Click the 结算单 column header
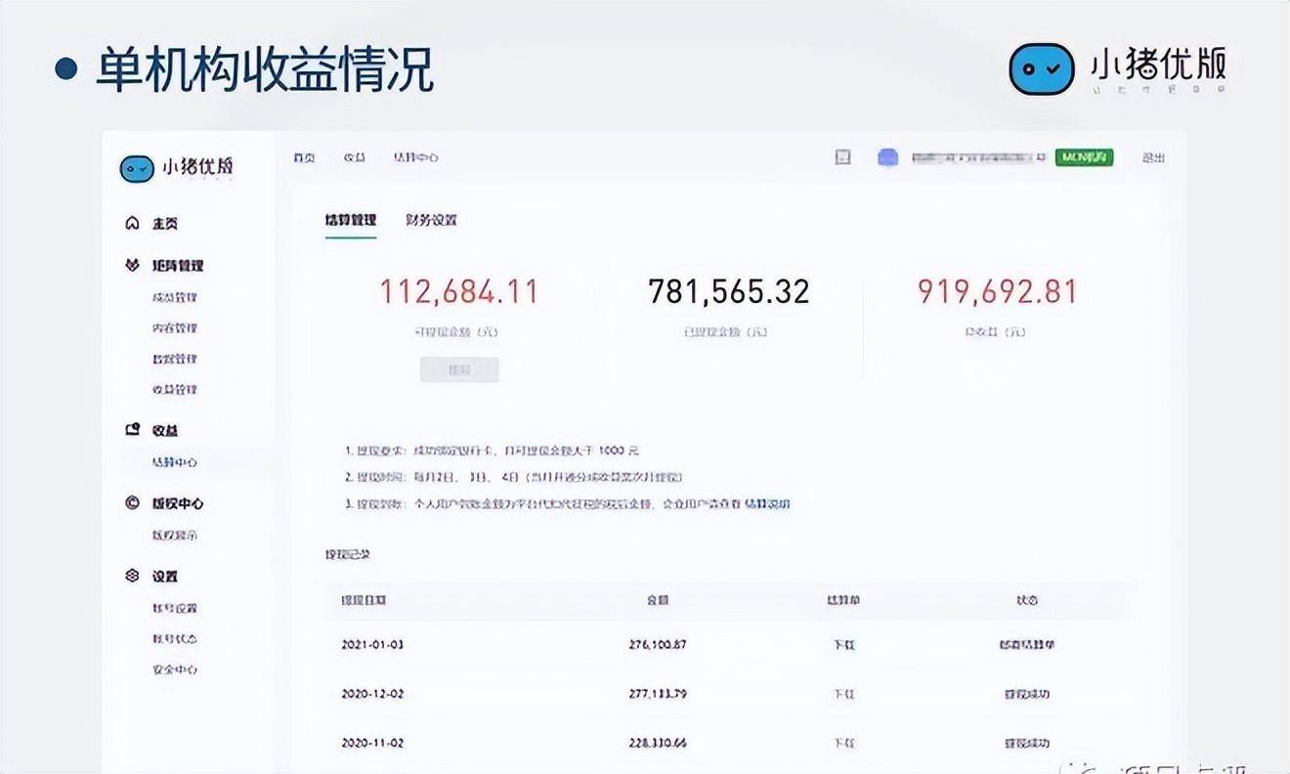The image size is (1290, 774). click(843, 600)
